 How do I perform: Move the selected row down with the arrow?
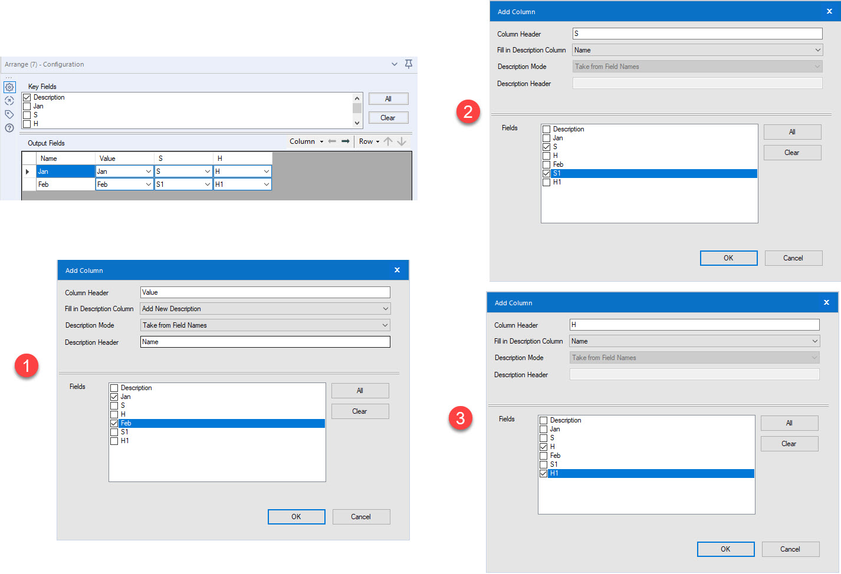[402, 141]
